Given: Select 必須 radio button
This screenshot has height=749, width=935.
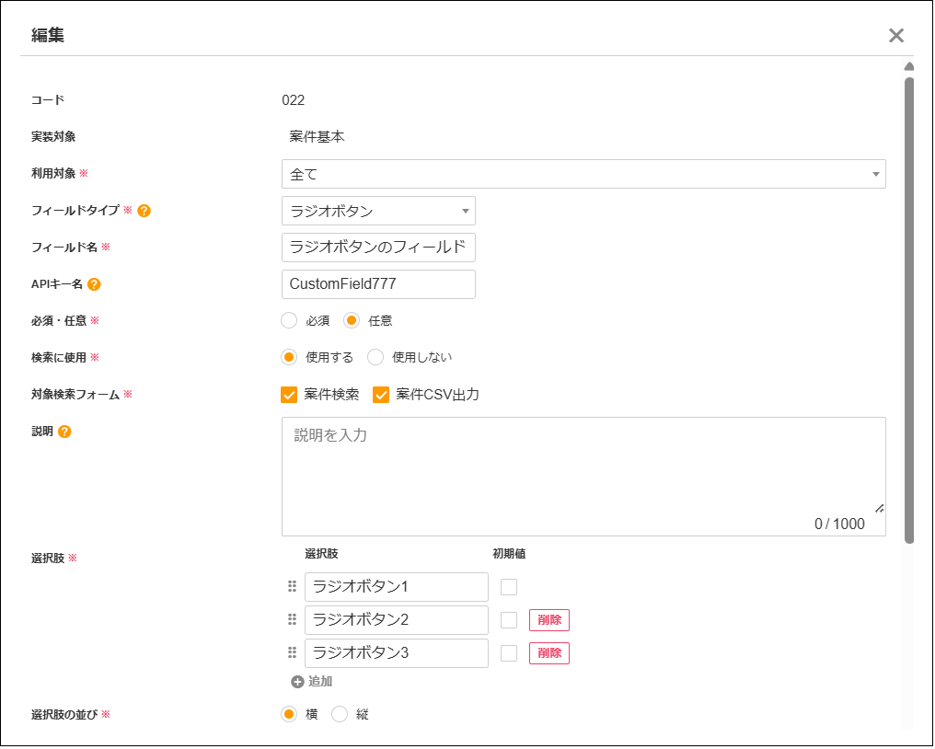Looking at the screenshot, I should [x=289, y=321].
